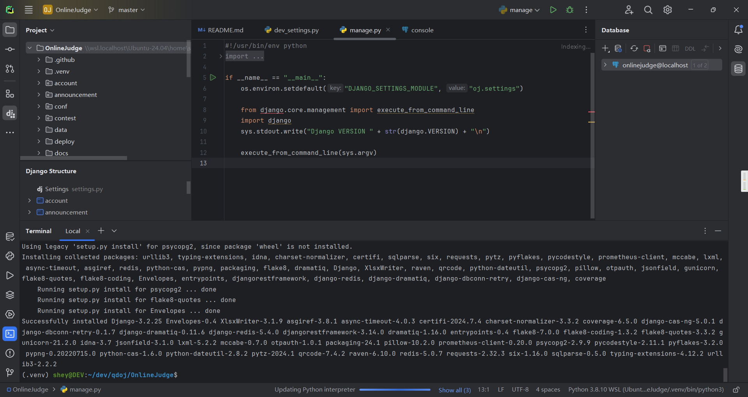Toggle read-only lock in status bar

(736, 390)
